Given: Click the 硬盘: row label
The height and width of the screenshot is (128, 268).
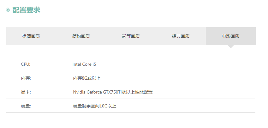Looking at the screenshot, I should point(26,106).
